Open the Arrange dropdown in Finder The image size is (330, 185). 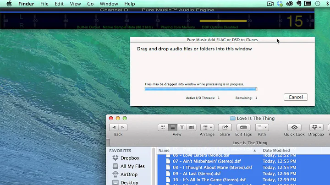tap(207, 127)
